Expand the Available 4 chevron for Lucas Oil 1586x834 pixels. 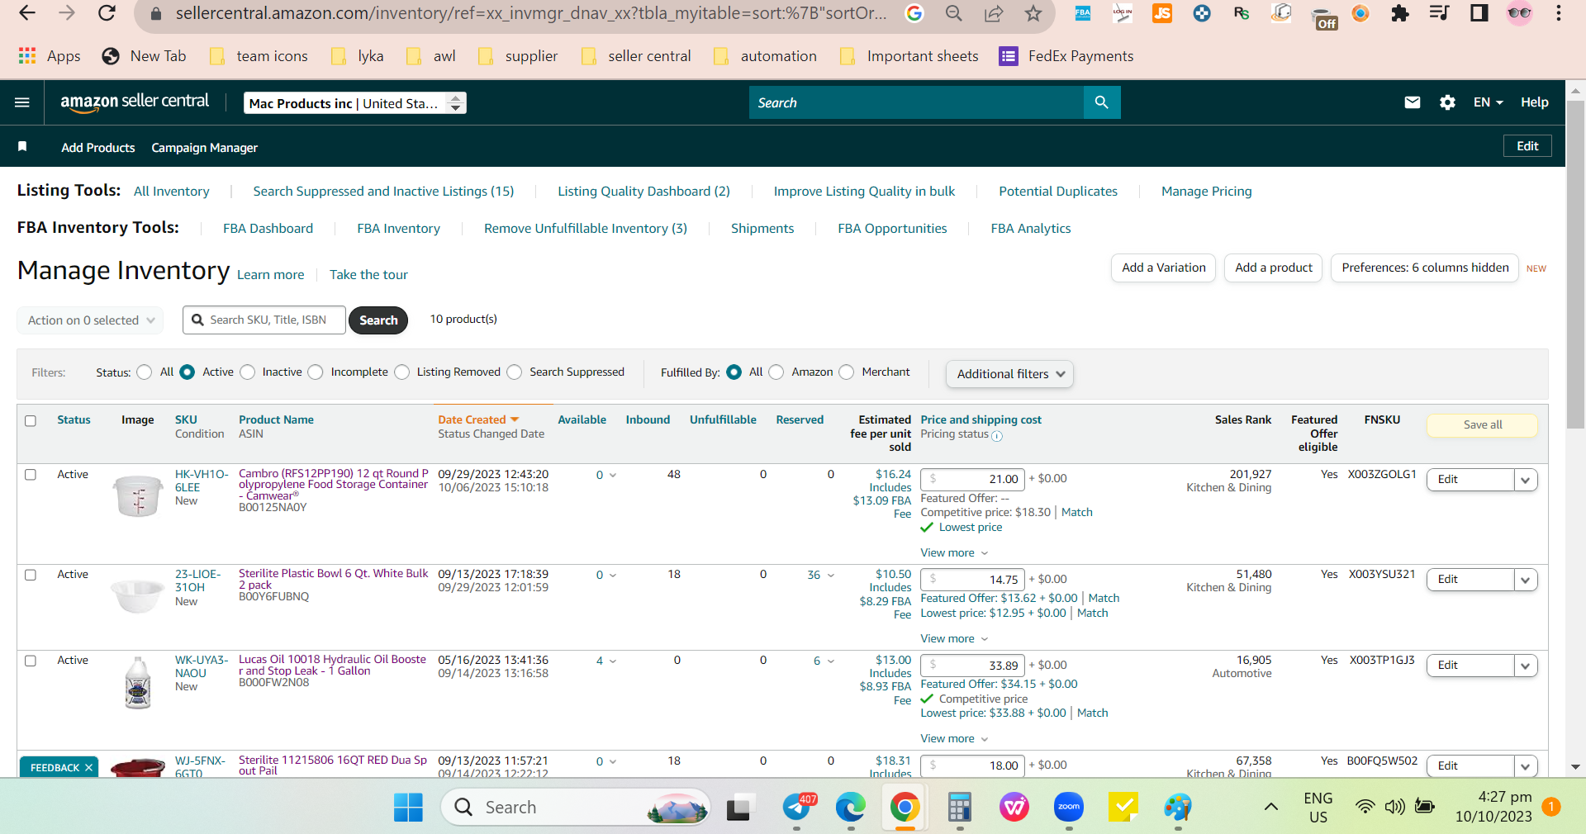pyautogui.click(x=612, y=661)
